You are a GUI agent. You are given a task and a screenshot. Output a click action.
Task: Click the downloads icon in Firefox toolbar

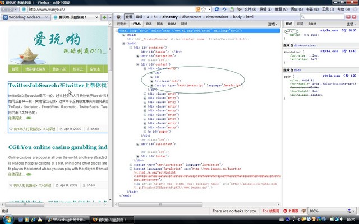click(x=232, y=9)
